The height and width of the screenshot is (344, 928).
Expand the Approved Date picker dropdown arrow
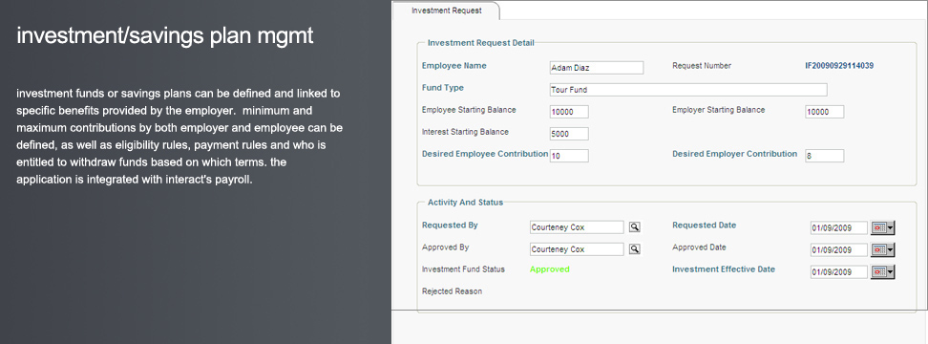[x=891, y=249]
